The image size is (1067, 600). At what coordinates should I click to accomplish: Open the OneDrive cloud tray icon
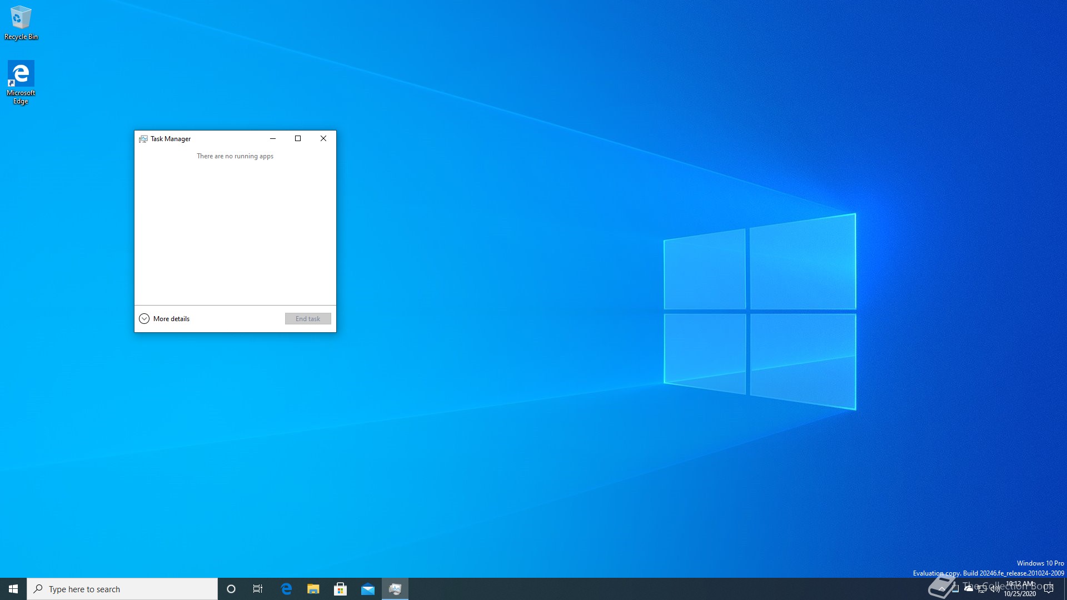tap(969, 589)
